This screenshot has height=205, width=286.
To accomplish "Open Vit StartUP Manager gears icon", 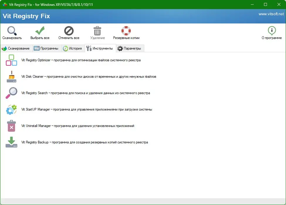I will point(11,109).
